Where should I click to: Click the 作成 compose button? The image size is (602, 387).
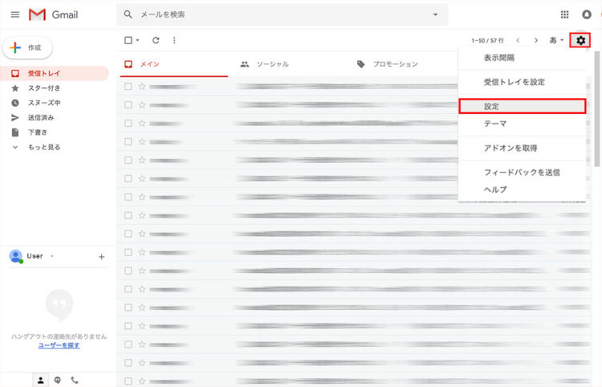[x=27, y=47]
